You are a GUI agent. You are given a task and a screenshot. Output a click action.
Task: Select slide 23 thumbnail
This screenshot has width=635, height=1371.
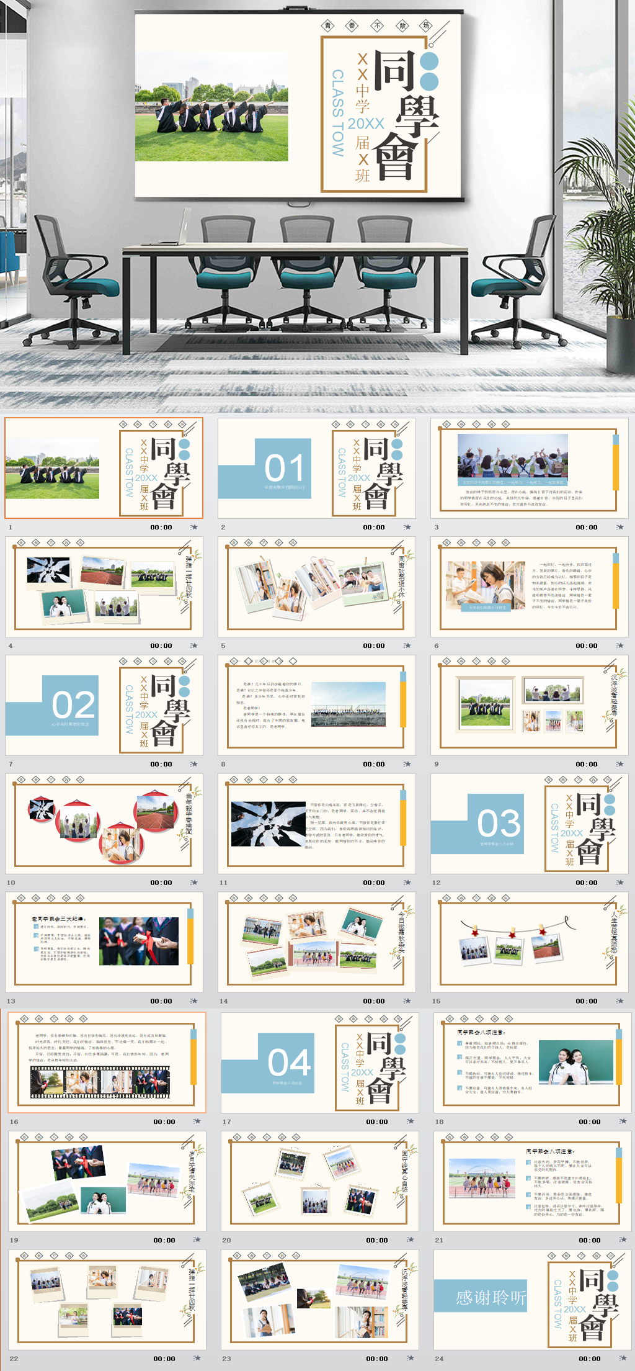(320, 1300)
